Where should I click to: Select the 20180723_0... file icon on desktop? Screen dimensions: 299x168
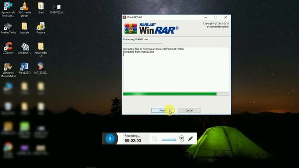57,9
